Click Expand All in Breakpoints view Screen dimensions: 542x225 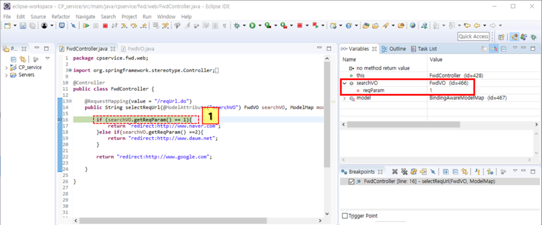tap(445, 171)
